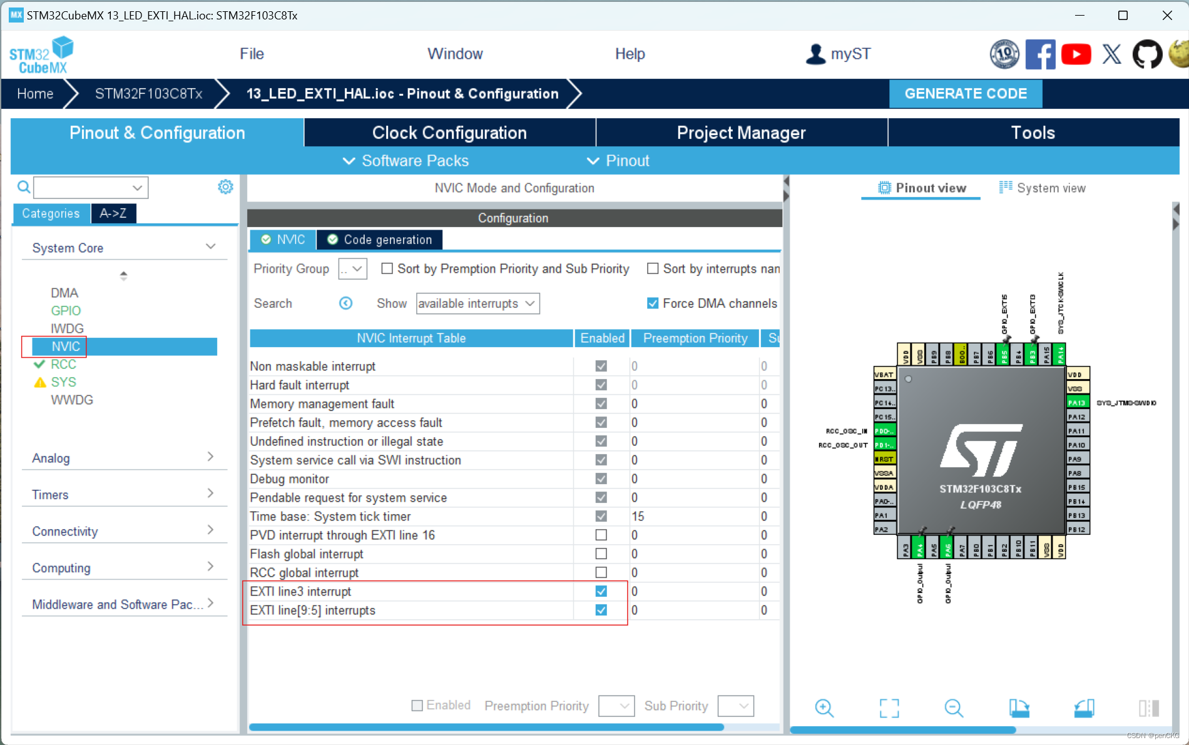
Task: Click the sort arrows above the DMA item
Action: coord(123,275)
